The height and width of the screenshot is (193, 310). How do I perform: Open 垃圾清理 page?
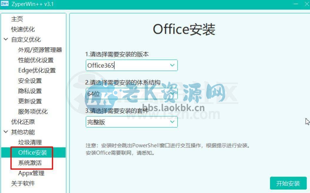pyautogui.click(x=30, y=142)
